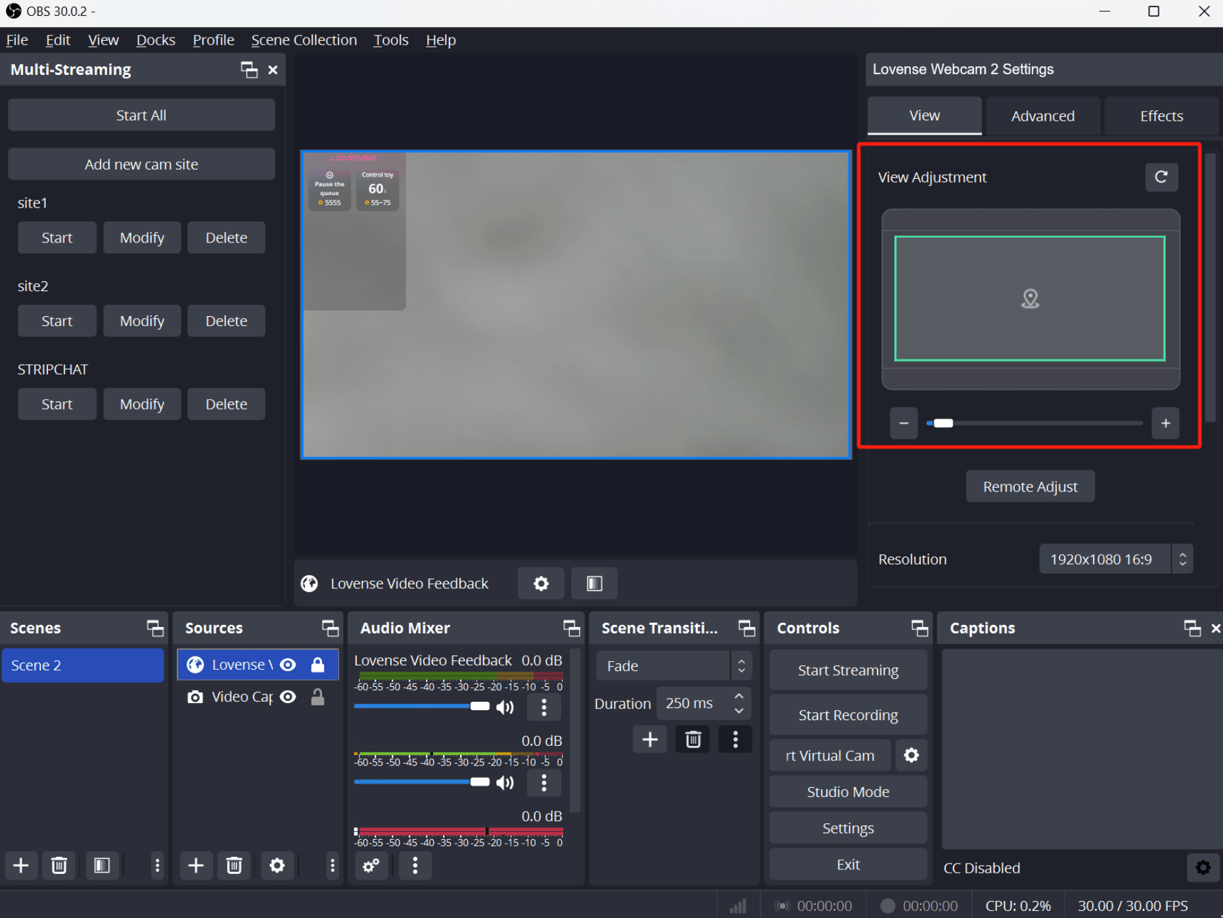The image size is (1223, 918).
Task: Increase transition Duration with up arrow
Action: tap(739, 696)
